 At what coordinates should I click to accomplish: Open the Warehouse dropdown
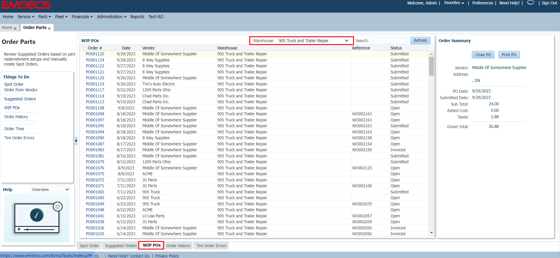click(313, 41)
